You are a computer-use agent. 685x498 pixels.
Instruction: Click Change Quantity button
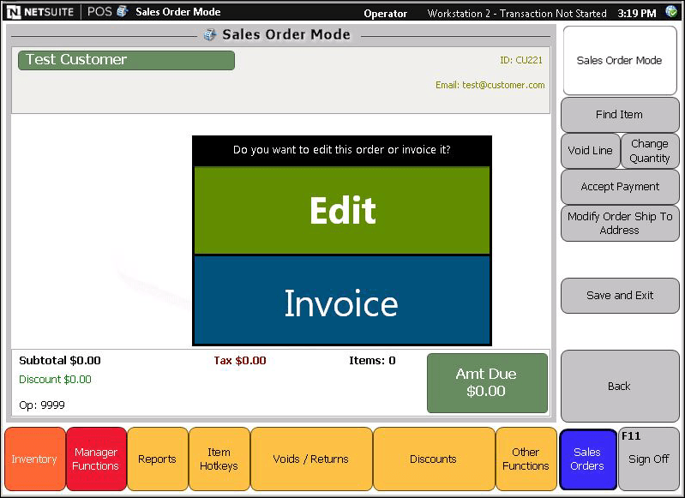[x=650, y=151]
